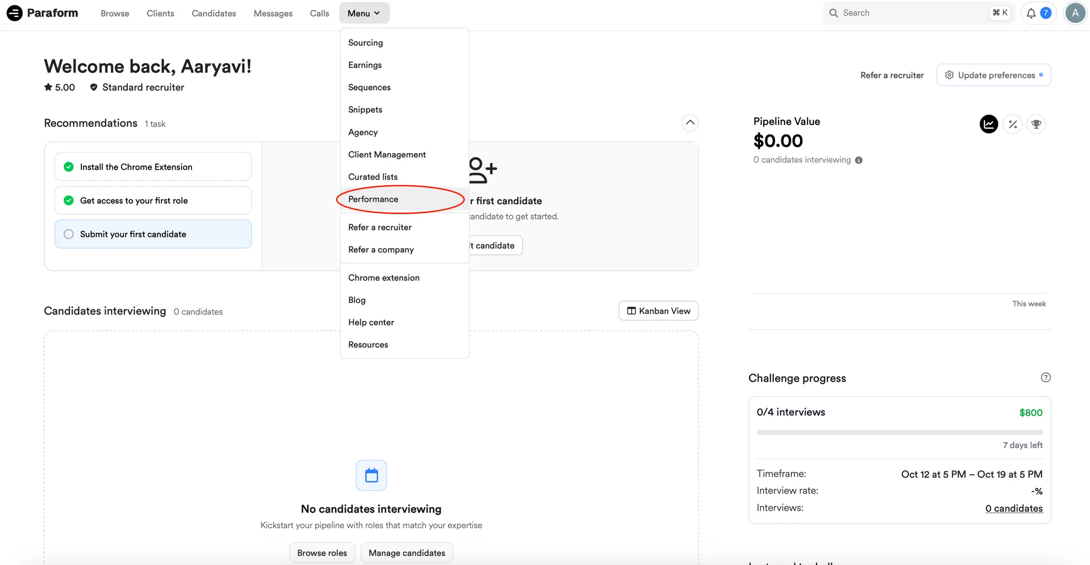Click the Browse roles button
This screenshot has width=1090, height=565.
(322, 553)
